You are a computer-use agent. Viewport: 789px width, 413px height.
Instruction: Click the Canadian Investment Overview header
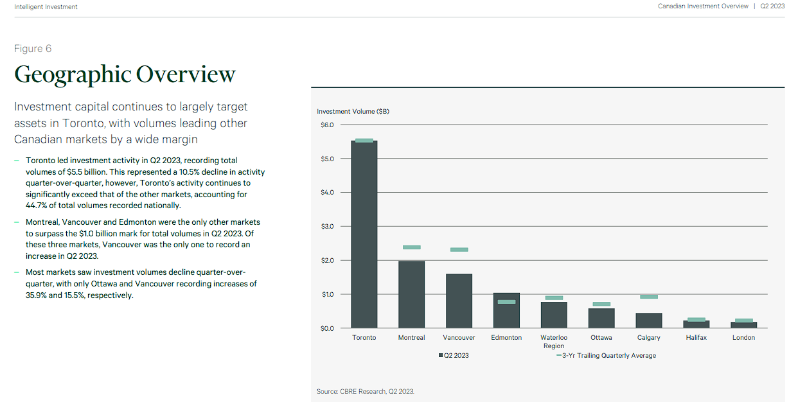point(703,6)
